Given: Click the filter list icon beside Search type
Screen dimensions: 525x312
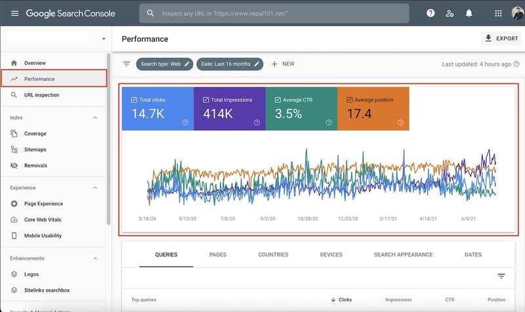Looking at the screenshot, I should [126, 64].
